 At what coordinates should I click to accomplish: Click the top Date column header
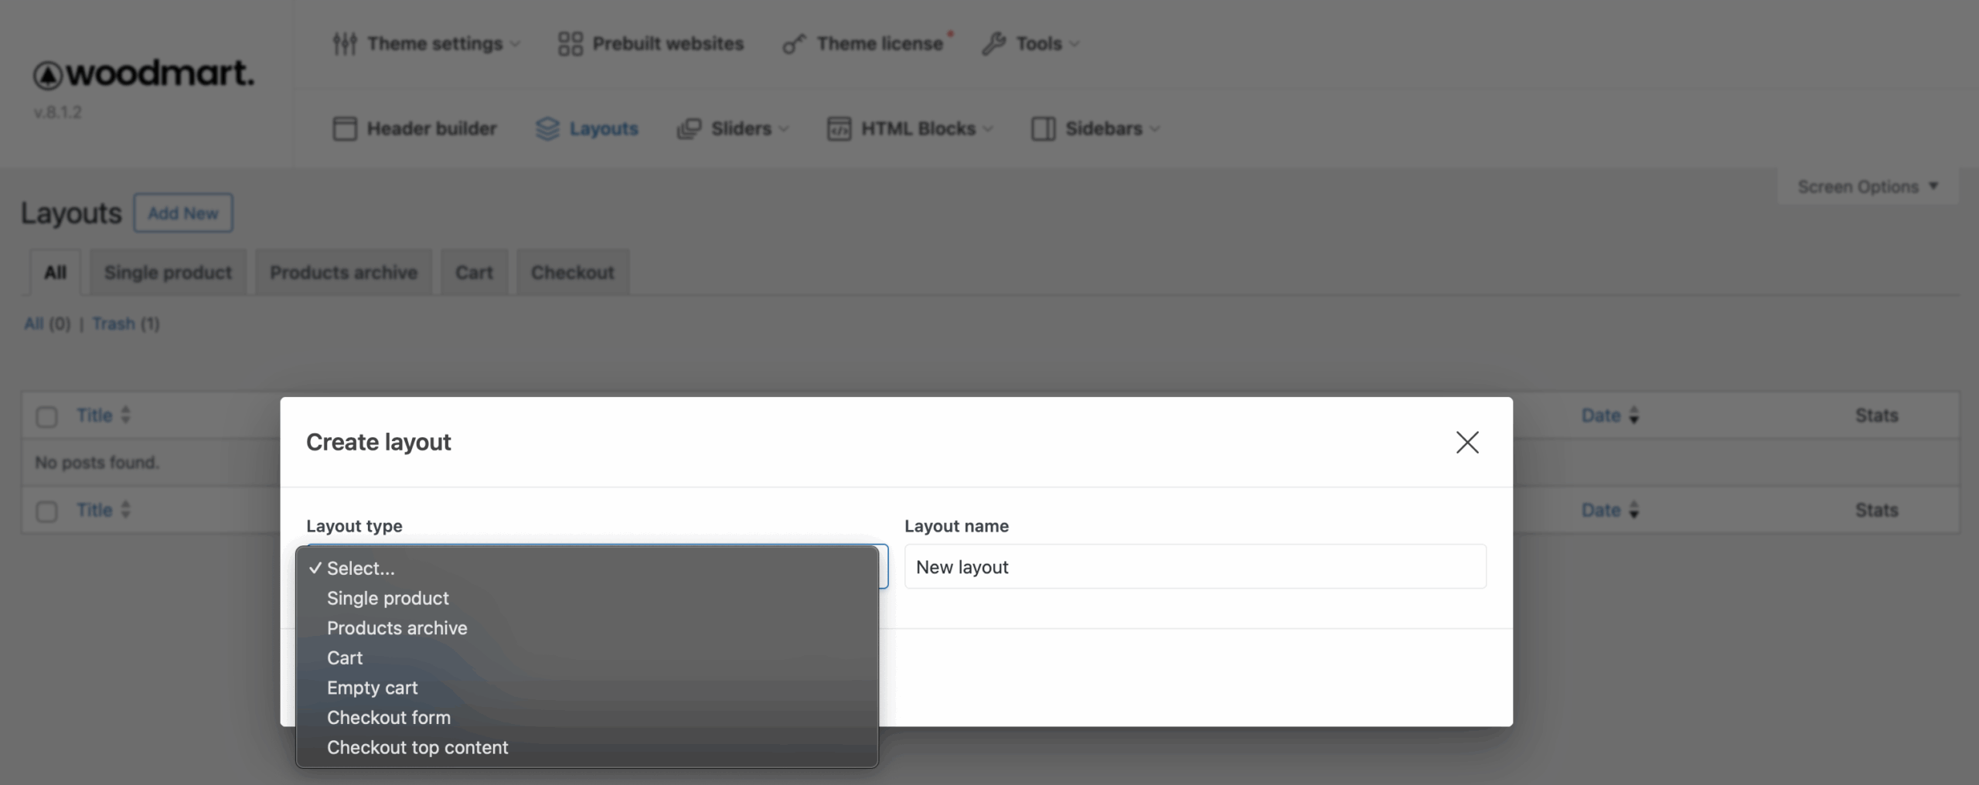1601,416
